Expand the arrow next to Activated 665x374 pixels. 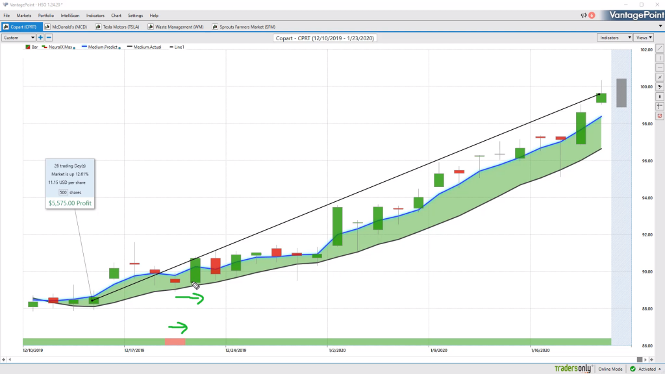(x=660, y=369)
